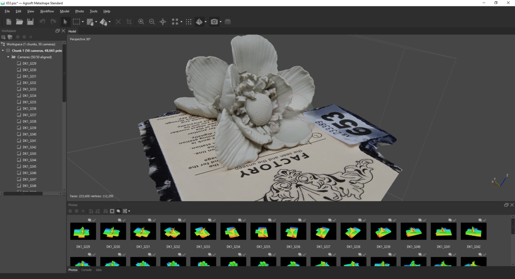Click the Zoom In magnifier icon
Screen dimensions: 515x279
click(141, 21)
